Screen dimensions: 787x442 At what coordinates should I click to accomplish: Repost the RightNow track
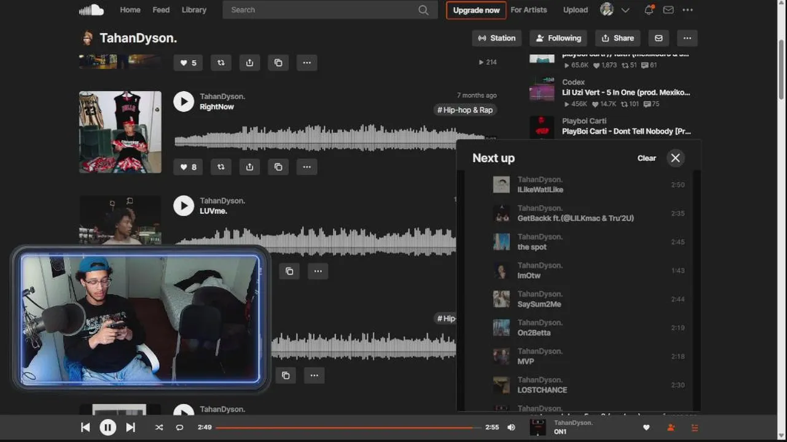pyautogui.click(x=221, y=167)
